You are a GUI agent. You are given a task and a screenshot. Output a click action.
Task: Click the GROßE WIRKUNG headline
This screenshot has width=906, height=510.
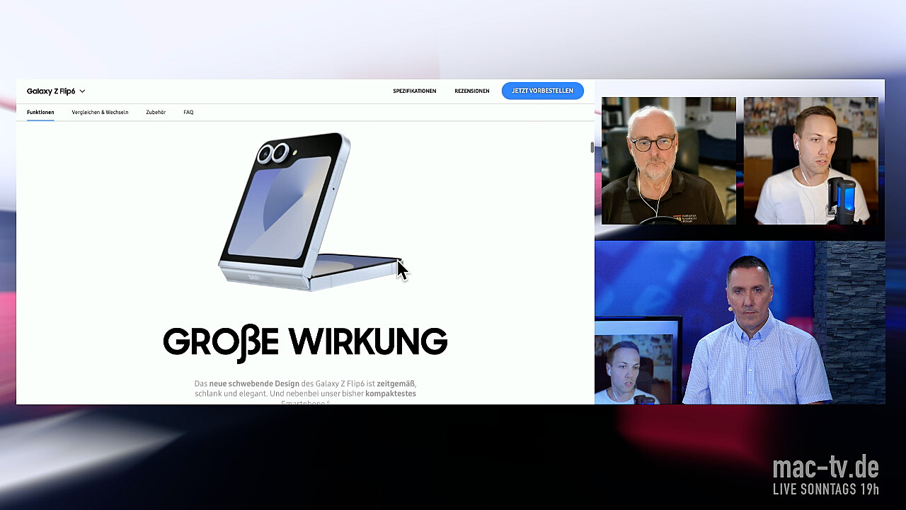coord(305,341)
